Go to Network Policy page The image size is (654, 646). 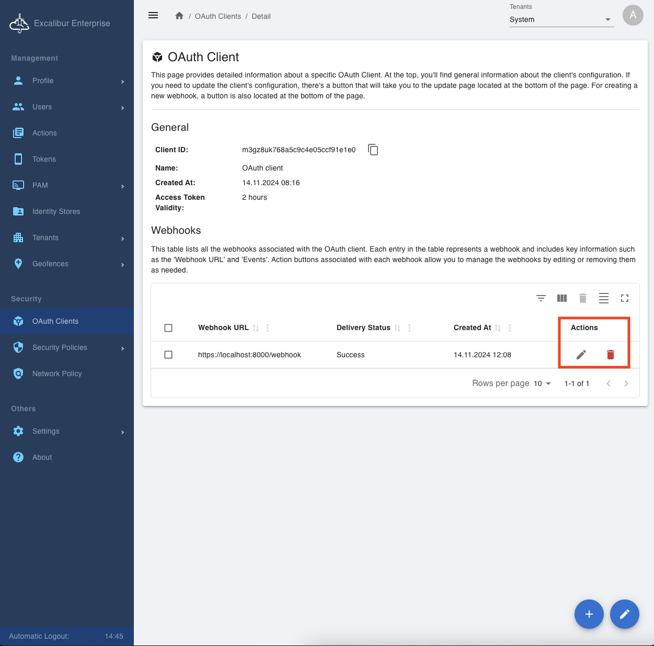coord(57,373)
